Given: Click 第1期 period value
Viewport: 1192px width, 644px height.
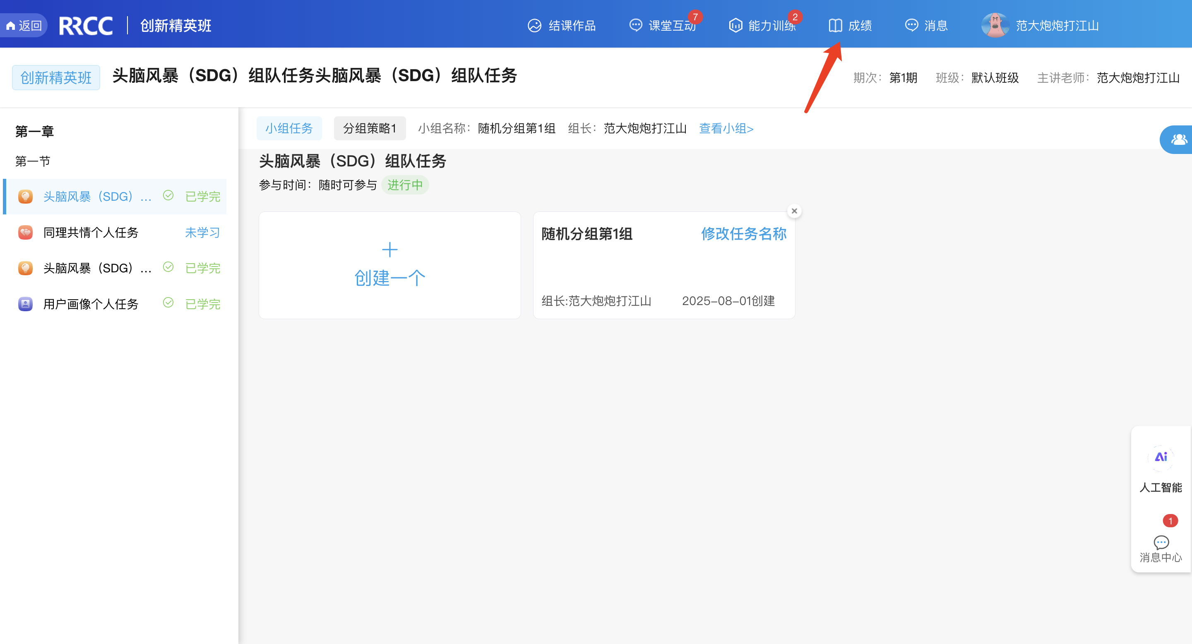Looking at the screenshot, I should 903,77.
